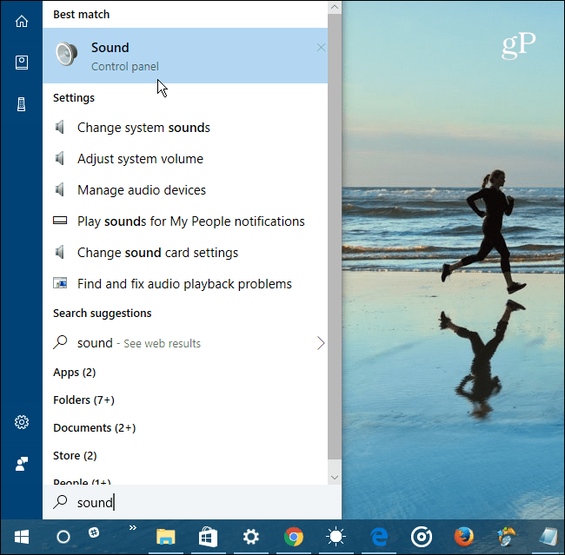Open Microsoft Store from taskbar

[x=209, y=537]
